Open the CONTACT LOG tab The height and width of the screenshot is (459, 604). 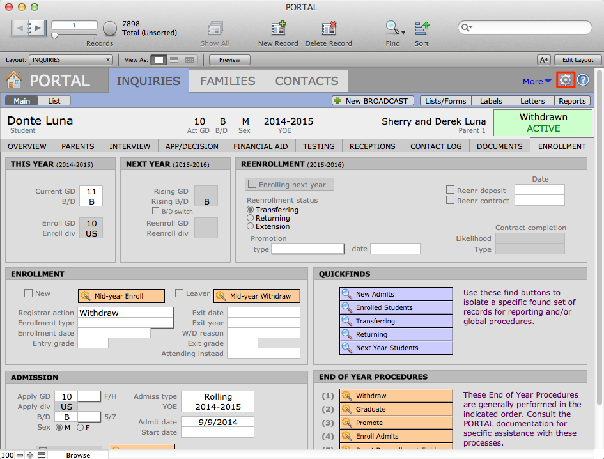coord(436,146)
